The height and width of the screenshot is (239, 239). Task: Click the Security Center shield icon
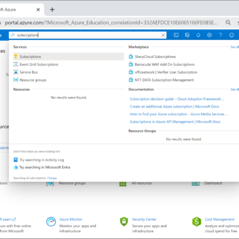click(x=124, y=222)
